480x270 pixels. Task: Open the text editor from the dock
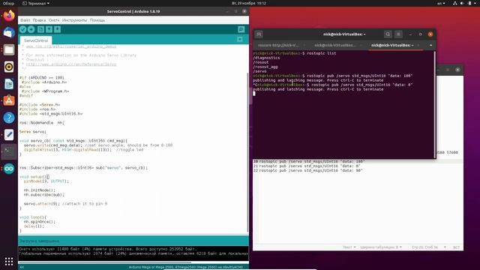[x=9, y=135]
